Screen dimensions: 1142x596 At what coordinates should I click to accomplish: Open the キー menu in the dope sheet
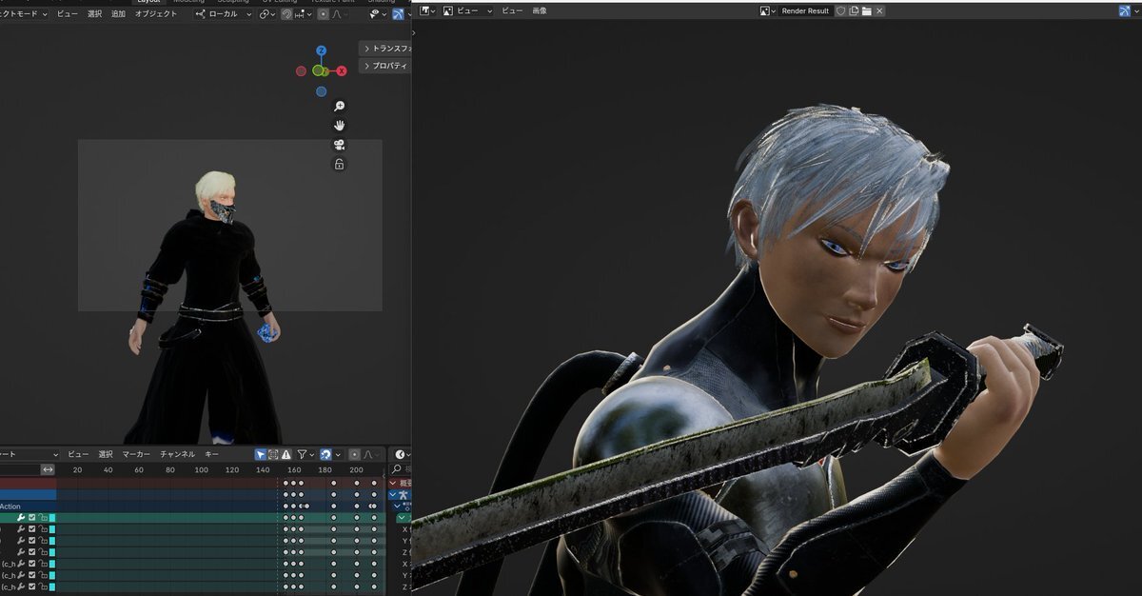[x=211, y=454]
